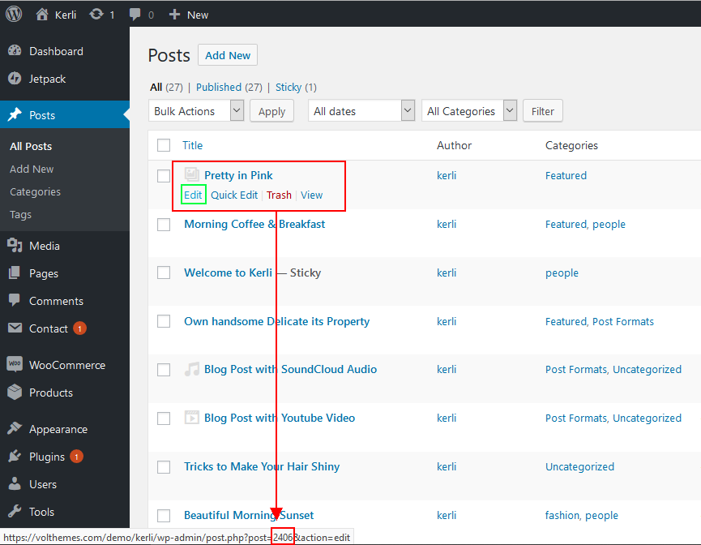Screen dimensions: 701x545
Task: Open the Blog Post with Youtube Video post
Action: (x=280, y=418)
